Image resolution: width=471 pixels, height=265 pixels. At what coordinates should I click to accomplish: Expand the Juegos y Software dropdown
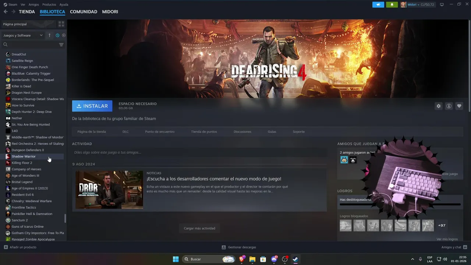(x=23, y=35)
